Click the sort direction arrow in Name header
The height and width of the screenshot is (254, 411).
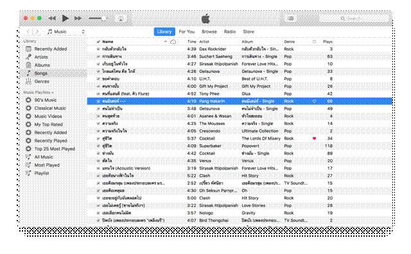point(166,42)
